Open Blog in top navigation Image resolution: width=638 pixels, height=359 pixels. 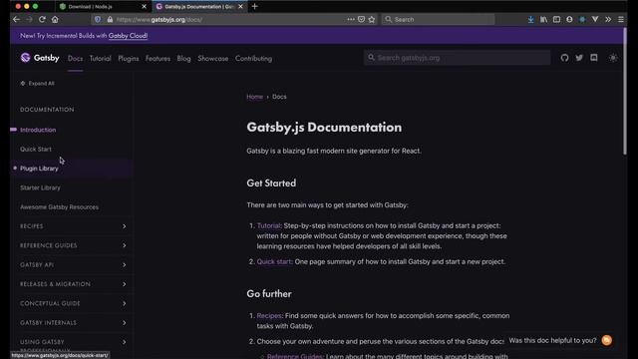[183, 59]
